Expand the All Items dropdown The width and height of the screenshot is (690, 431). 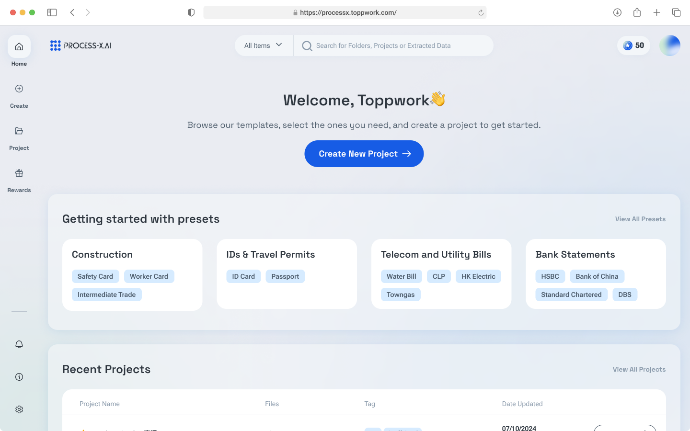click(x=264, y=45)
